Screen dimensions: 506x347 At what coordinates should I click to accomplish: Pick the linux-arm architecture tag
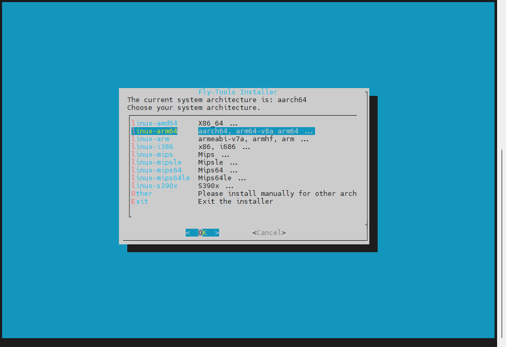[150, 139]
